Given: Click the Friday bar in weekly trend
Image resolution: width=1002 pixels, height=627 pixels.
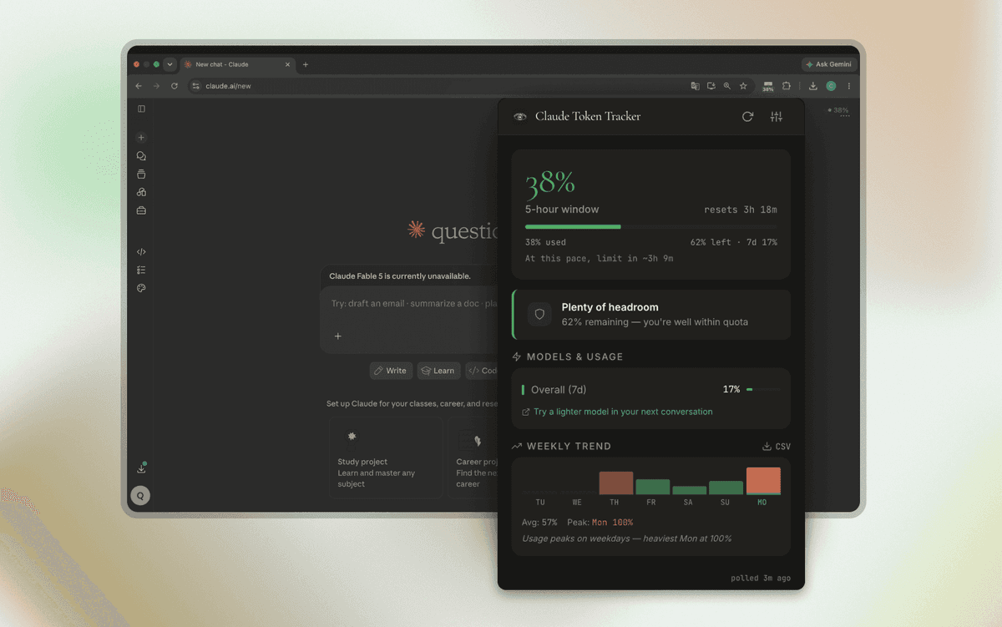Looking at the screenshot, I should (653, 487).
